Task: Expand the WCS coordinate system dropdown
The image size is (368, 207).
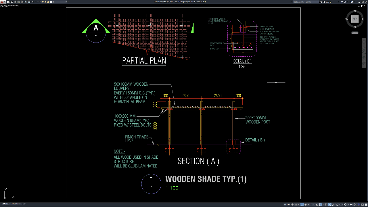Action: coord(355,33)
